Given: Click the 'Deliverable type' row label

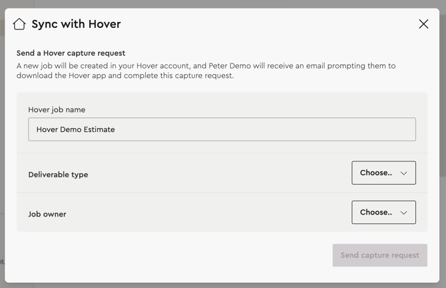Looking at the screenshot, I should (x=58, y=175).
